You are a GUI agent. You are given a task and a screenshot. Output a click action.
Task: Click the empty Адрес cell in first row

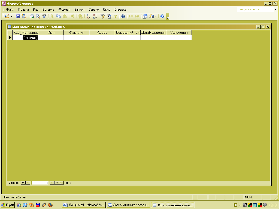102,38
